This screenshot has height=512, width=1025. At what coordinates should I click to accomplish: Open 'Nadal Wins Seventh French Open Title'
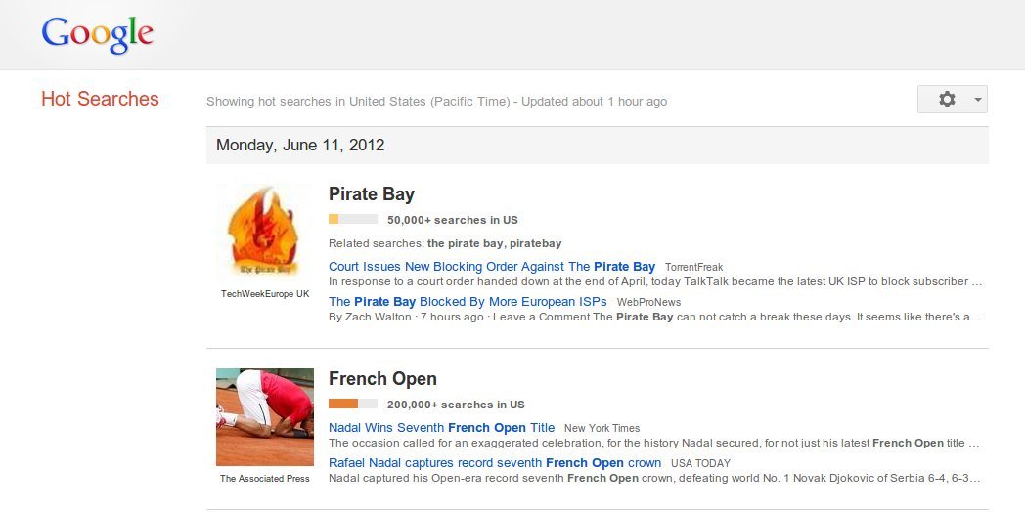click(441, 428)
